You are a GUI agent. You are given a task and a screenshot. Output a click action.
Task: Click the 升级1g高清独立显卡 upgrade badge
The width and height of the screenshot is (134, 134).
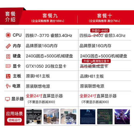click(x=96, y=61)
